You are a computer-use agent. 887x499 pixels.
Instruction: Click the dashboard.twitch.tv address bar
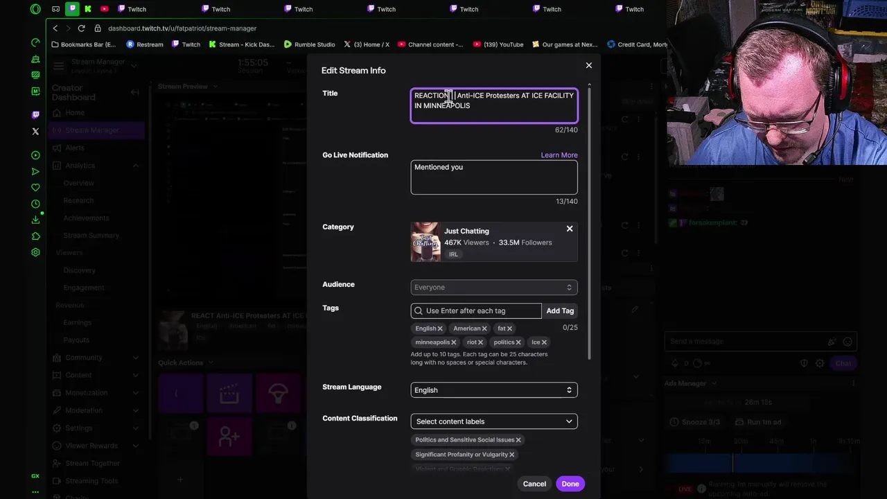(x=182, y=28)
